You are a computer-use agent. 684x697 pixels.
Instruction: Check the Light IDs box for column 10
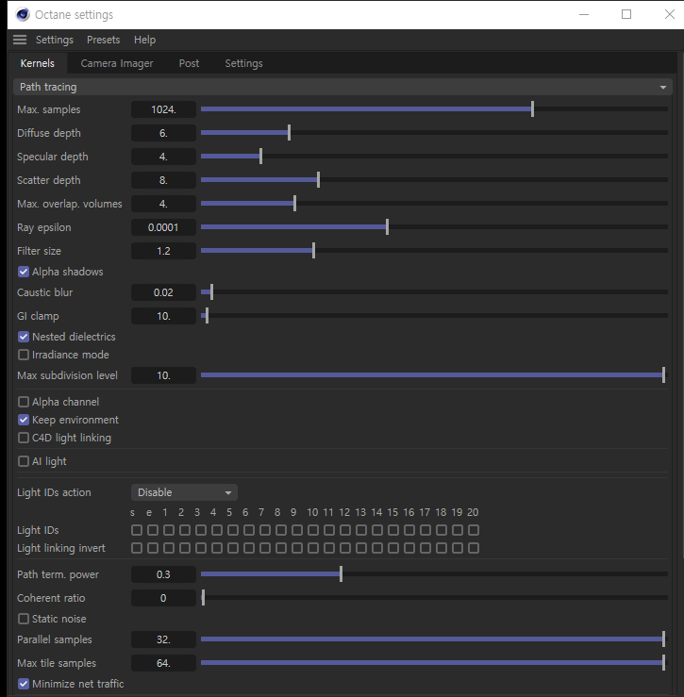(x=313, y=530)
